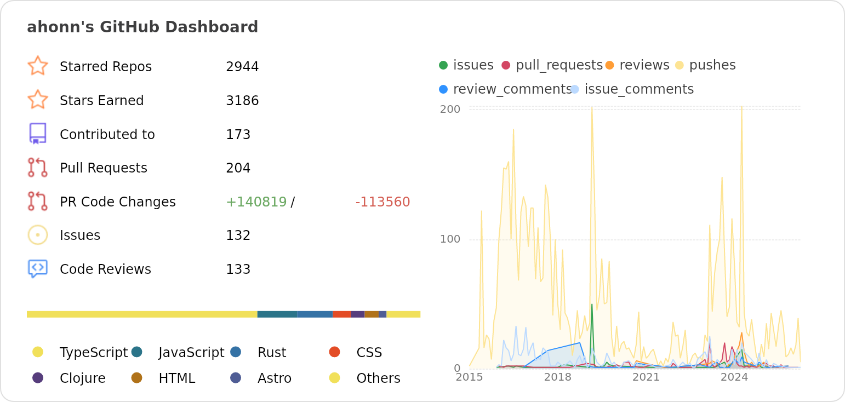This screenshot has height=402, width=845.
Task: Click the -113560 deletions count
Action: tap(382, 202)
